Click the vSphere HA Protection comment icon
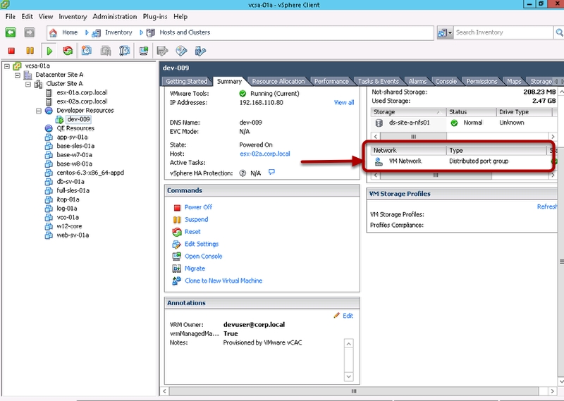 point(271,172)
